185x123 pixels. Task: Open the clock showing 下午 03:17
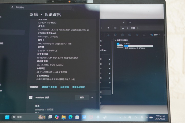click(160, 117)
